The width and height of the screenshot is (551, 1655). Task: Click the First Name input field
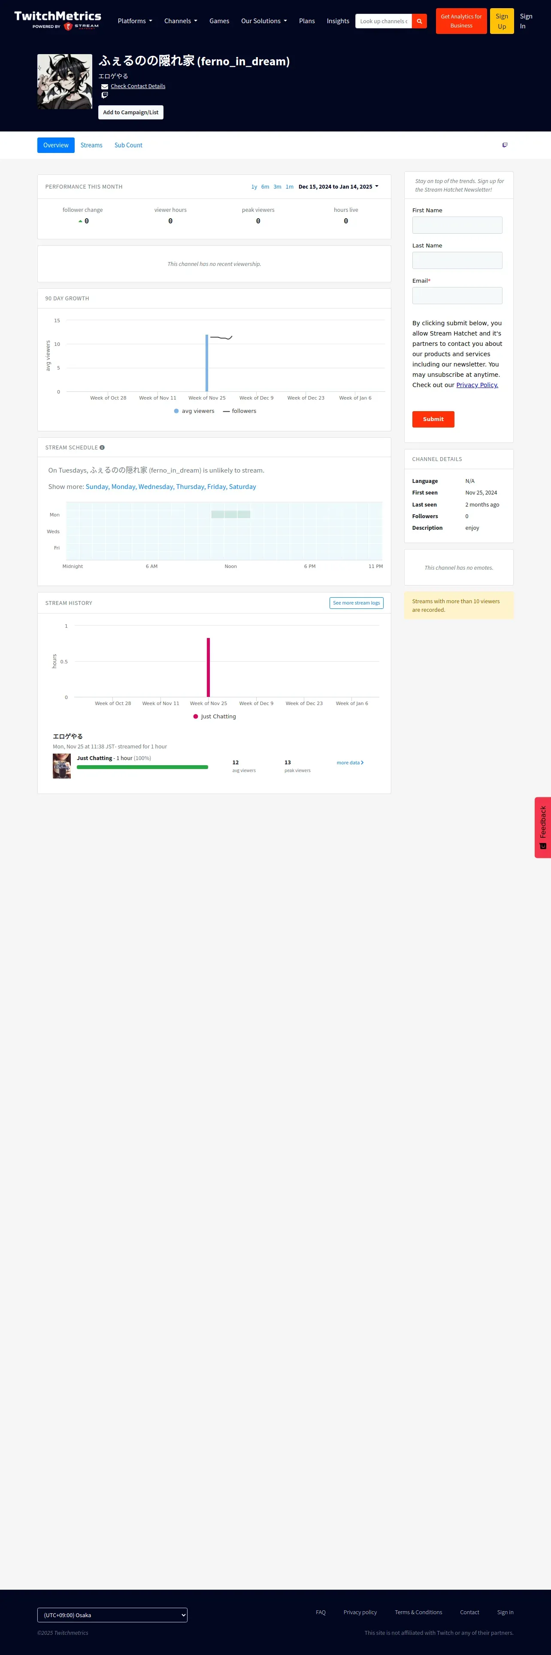click(x=457, y=225)
